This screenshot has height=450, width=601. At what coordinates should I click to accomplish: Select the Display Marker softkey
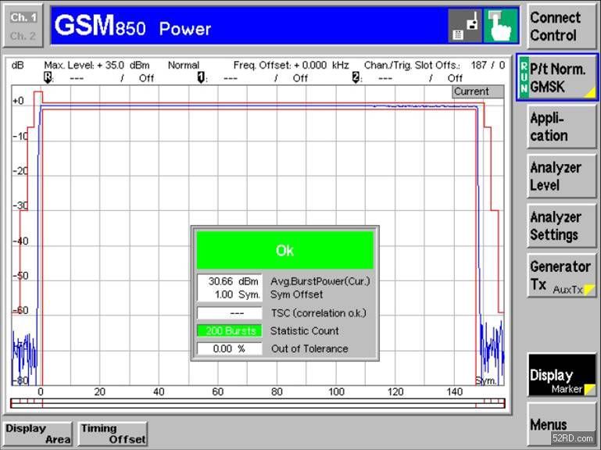[x=562, y=375]
